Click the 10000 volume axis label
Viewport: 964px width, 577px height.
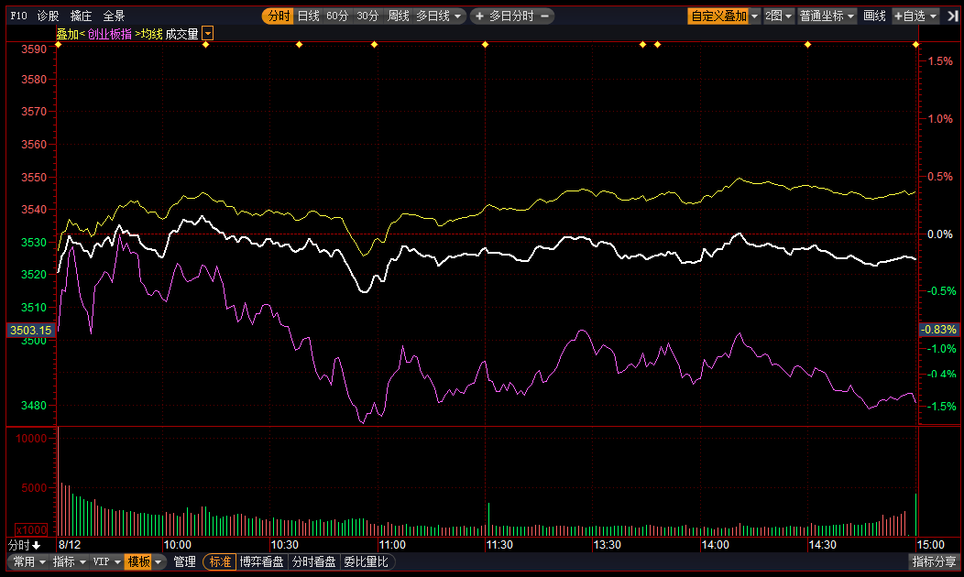click(31, 439)
